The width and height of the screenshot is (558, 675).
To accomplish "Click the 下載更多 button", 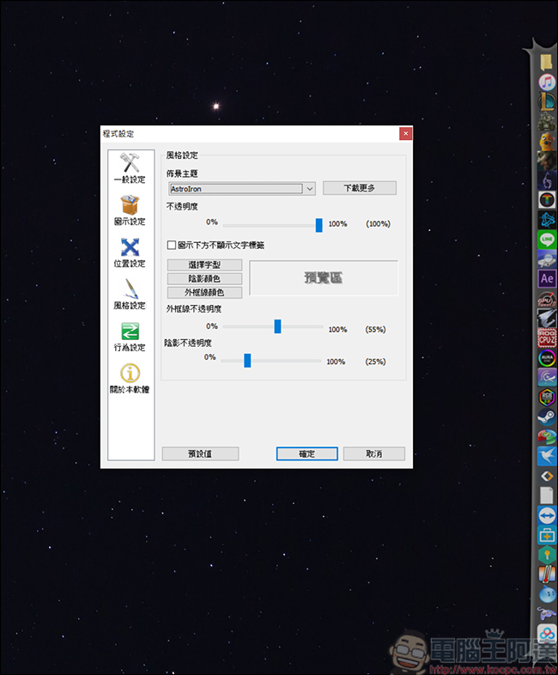I will (360, 188).
